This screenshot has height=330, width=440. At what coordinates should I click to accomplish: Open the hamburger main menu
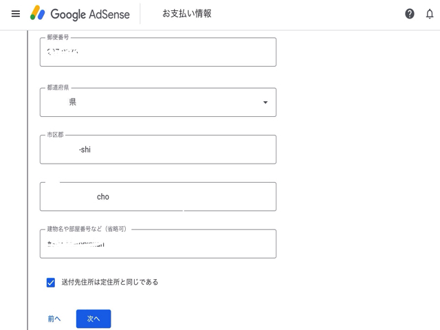point(16,14)
